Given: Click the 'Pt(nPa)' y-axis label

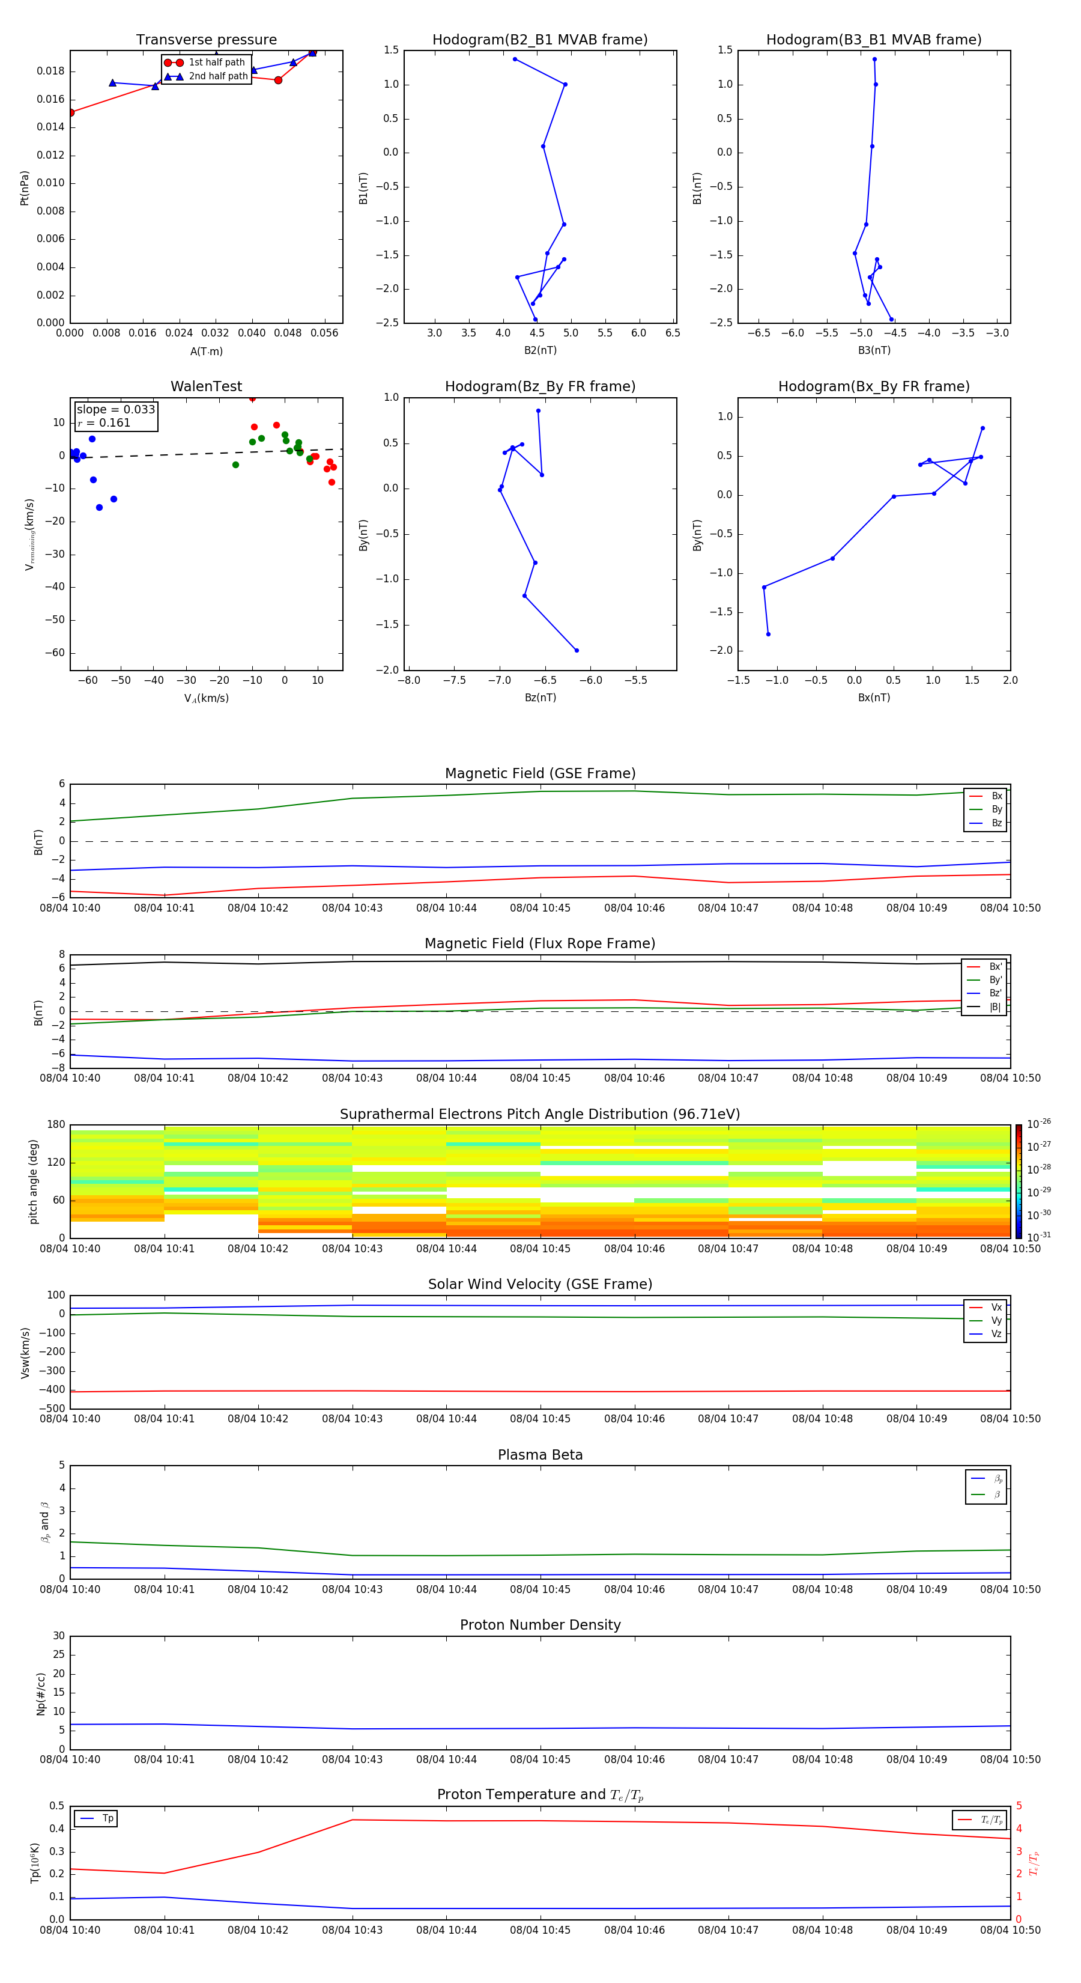Looking at the screenshot, I should coord(25,187).
